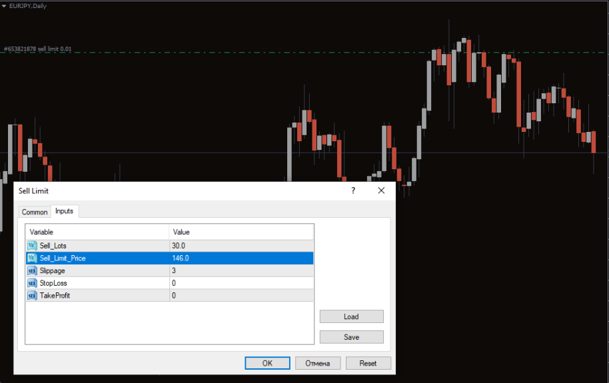Reset inputs with the Reset button
The height and width of the screenshot is (383, 609).
[368, 363]
